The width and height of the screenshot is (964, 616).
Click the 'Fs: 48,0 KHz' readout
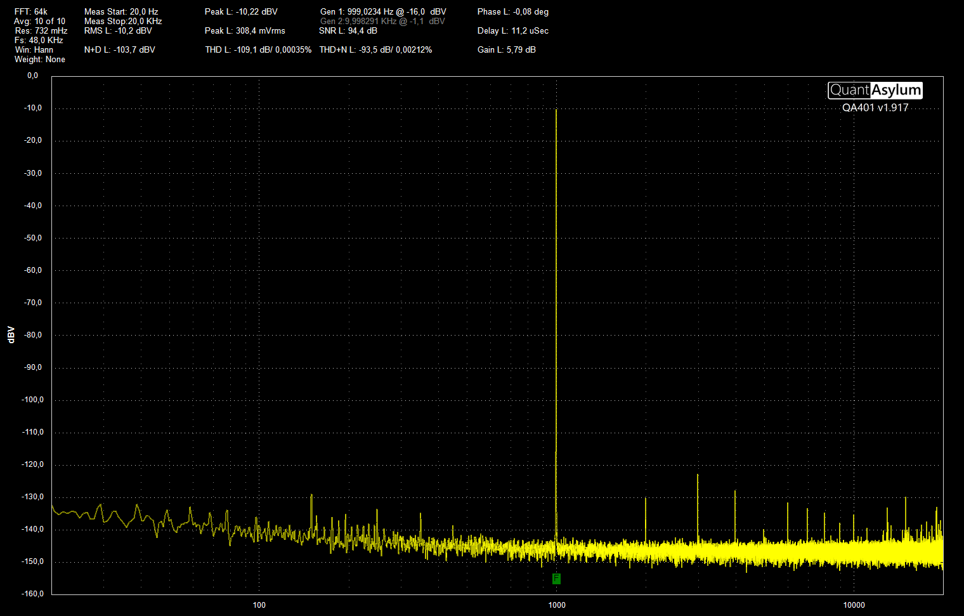(39, 40)
